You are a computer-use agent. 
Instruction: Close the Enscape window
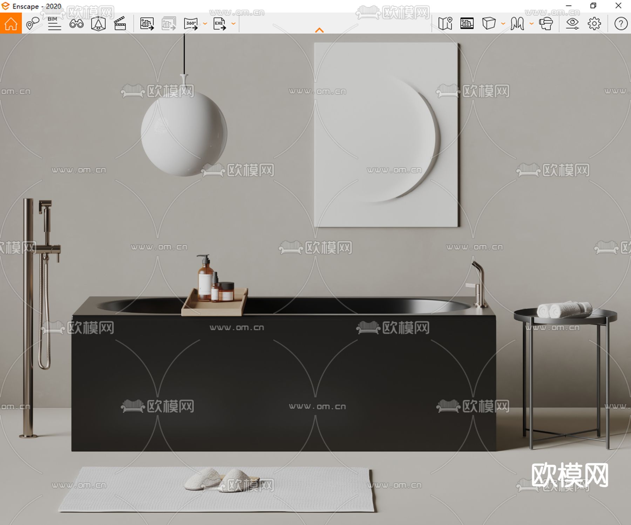(618, 6)
